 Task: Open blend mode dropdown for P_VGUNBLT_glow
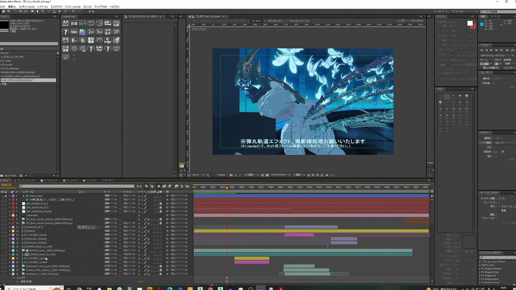[x=110, y=258]
